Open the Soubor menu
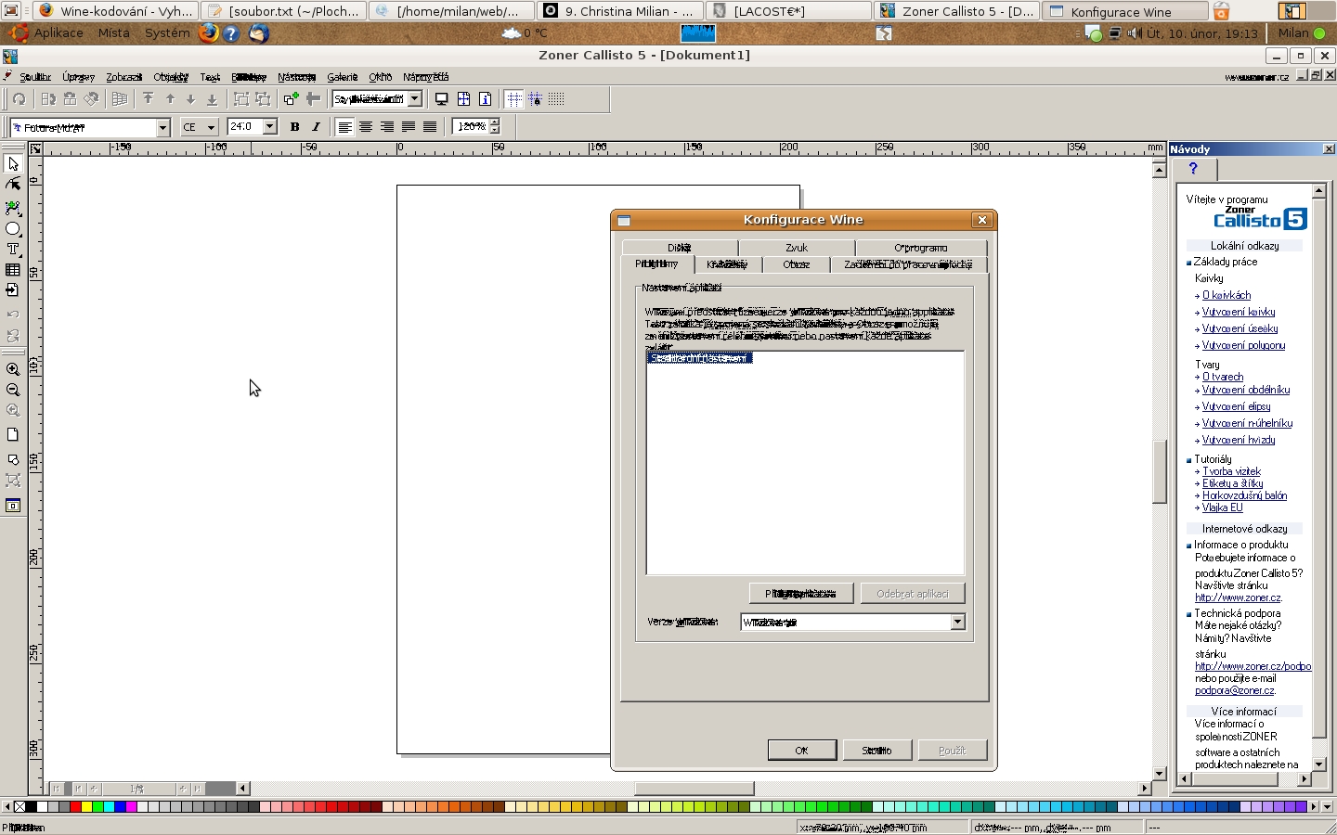1337x835 pixels. click(35, 77)
